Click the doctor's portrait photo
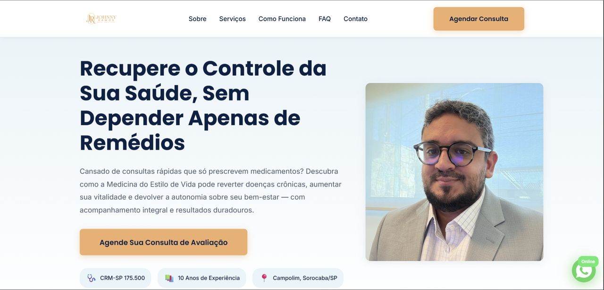 tap(454, 172)
